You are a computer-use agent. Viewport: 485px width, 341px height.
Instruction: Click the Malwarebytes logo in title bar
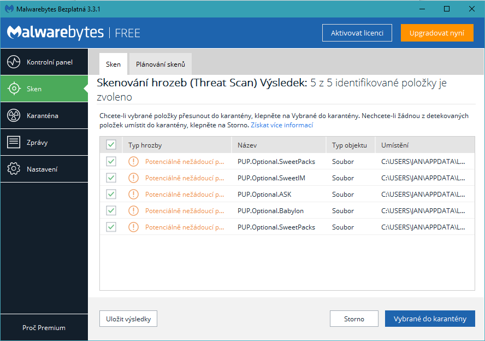[x=9, y=9]
